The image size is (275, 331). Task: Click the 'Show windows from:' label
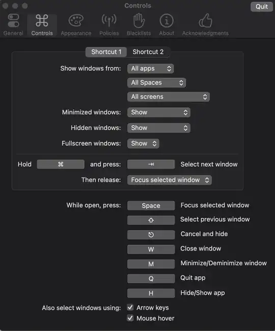click(x=91, y=69)
